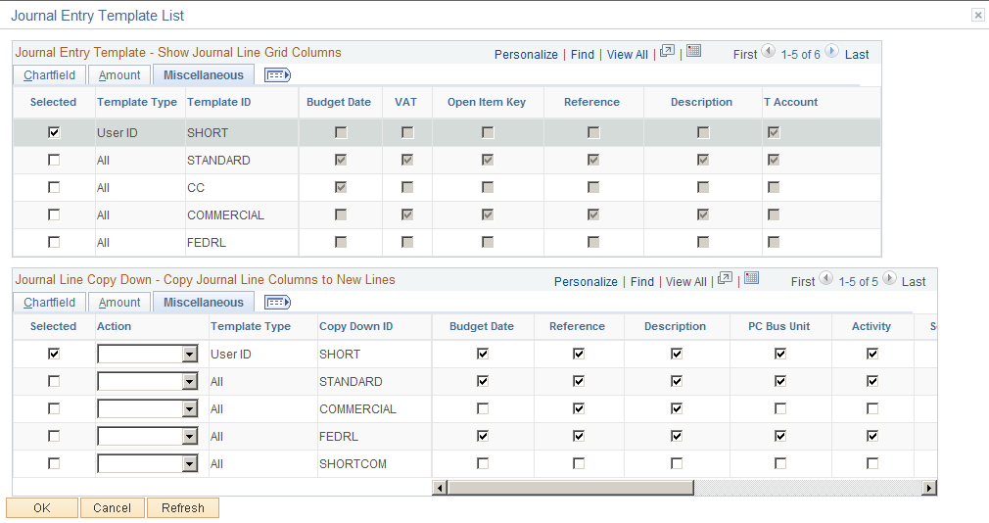Click horizontal scrollbar thumb in copy down grid

[x=571, y=487]
